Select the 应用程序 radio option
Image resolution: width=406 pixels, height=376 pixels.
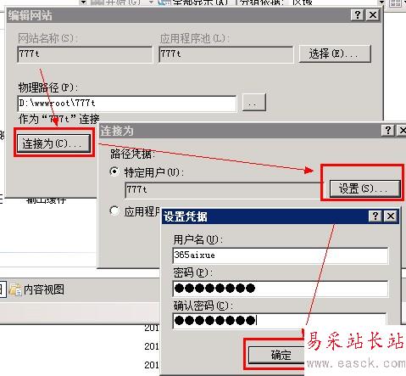point(114,210)
